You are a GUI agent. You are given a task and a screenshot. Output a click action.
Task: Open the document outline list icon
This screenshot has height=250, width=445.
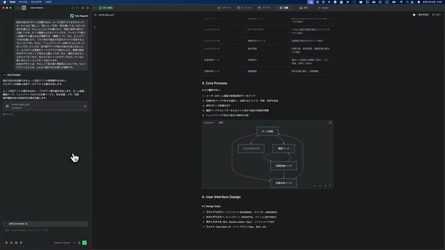(x=95, y=15)
